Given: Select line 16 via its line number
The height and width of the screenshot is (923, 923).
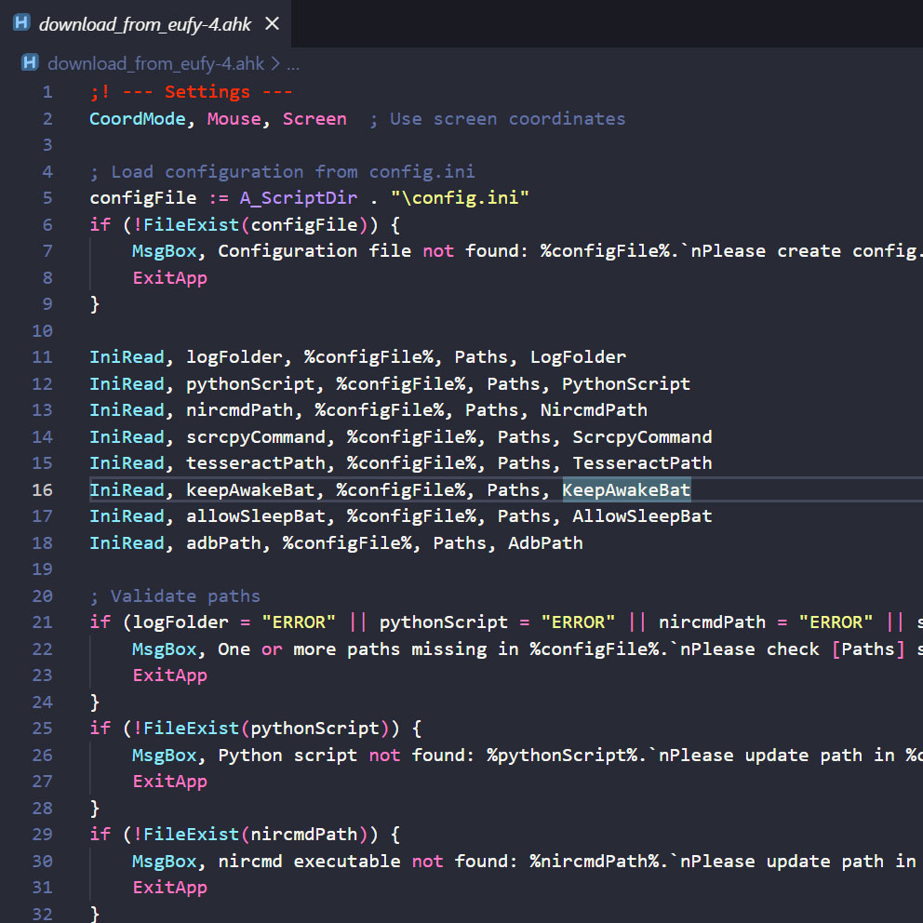Looking at the screenshot, I should click(x=43, y=489).
